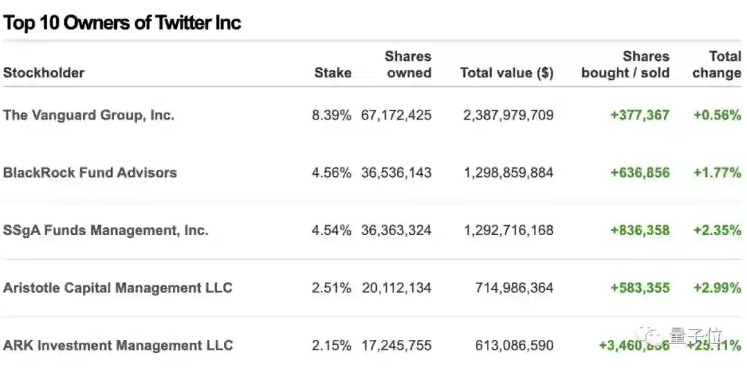
Task: Open The Vanguard Group, Inc. row
Action: pos(89,115)
